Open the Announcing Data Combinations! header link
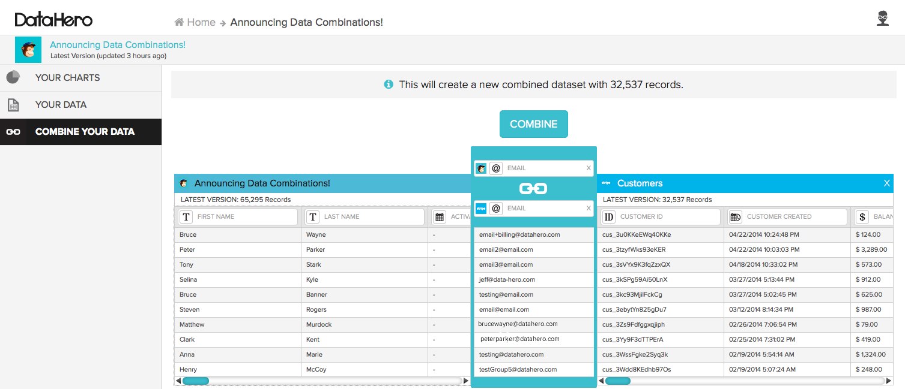Viewport: 905px width, 389px height. (x=118, y=45)
